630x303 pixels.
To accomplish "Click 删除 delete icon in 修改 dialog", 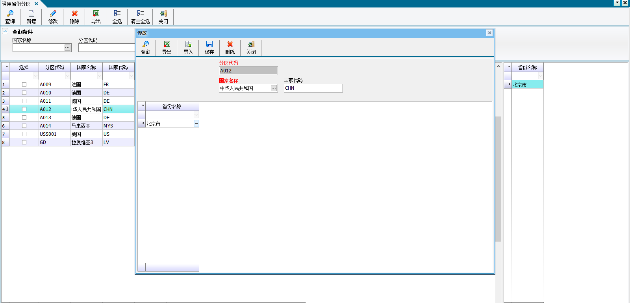I will click(x=230, y=44).
